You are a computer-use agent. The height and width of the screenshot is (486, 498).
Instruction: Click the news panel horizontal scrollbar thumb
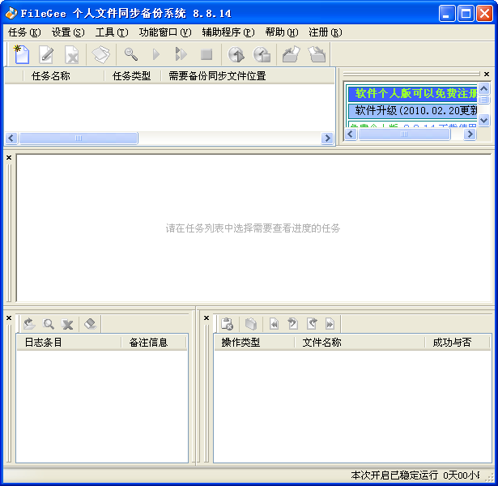click(404, 134)
